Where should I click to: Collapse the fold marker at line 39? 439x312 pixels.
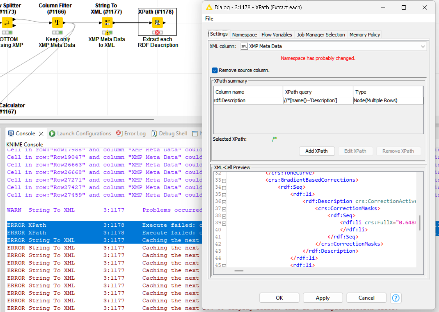point(224,223)
